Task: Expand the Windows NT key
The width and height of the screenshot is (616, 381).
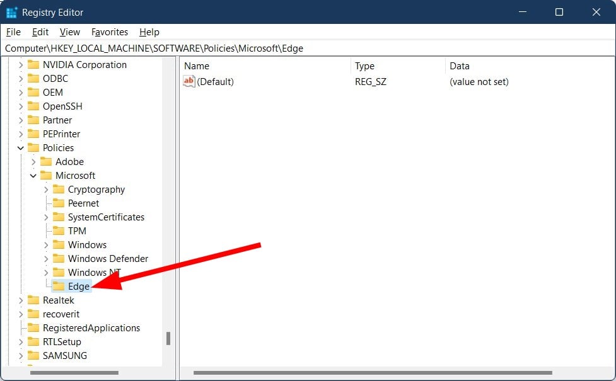Action: pyautogui.click(x=46, y=272)
